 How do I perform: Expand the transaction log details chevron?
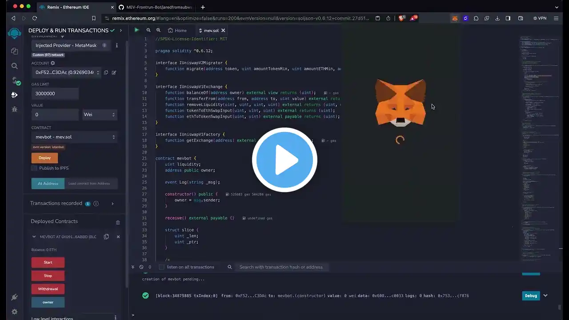click(x=545, y=296)
